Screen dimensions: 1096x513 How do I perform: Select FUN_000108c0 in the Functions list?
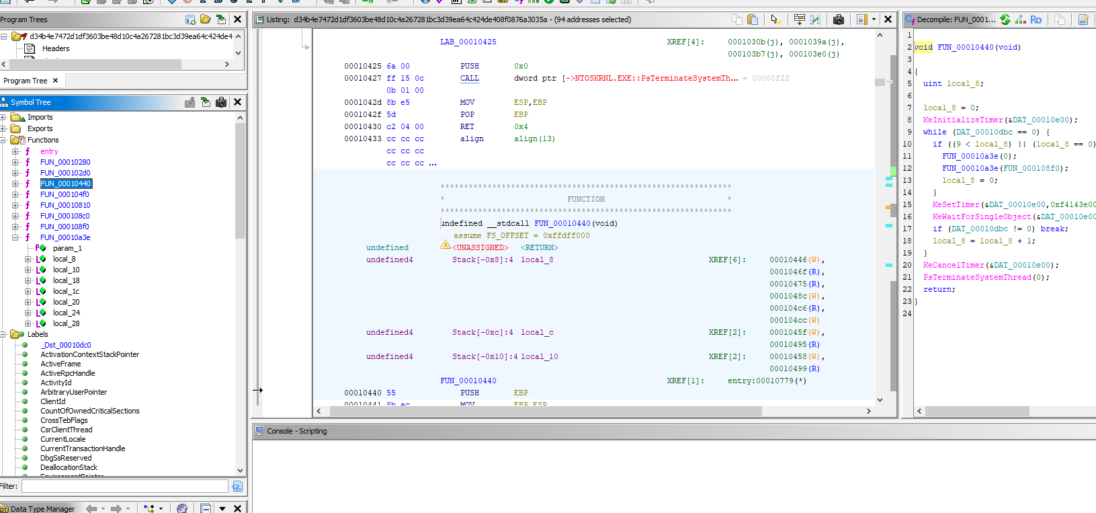(x=65, y=216)
